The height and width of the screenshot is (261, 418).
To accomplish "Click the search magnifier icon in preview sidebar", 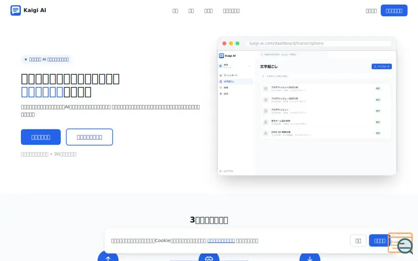I will click(220, 88).
